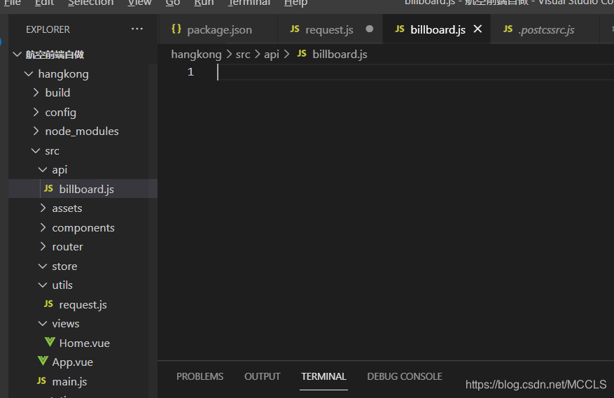
Task: Click api in the breadcrumb
Action: pos(272,54)
